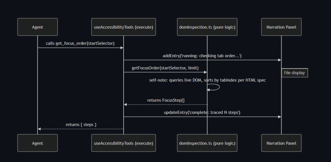Click the bottom Agent participant box
The image size is (331, 162).
(x=37, y=143)
